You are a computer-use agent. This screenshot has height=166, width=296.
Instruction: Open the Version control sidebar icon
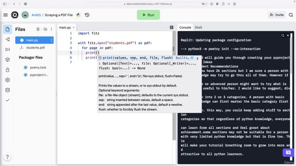(7, 39)
